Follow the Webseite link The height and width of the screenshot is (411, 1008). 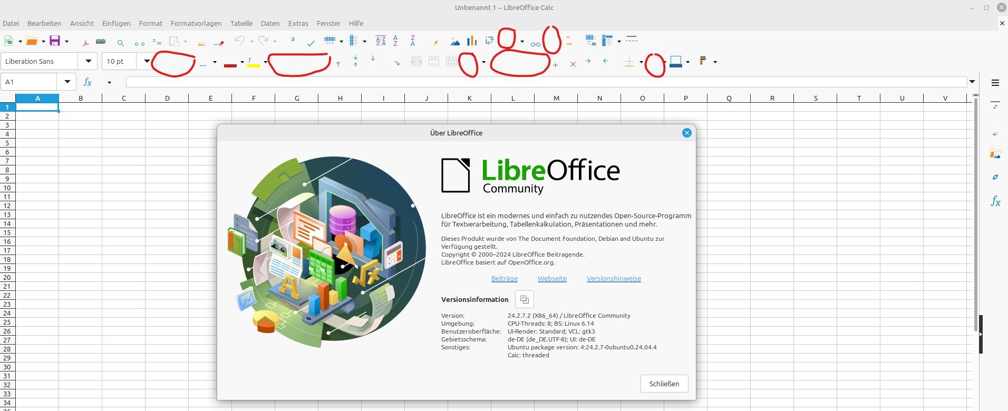pyautogui.click(x=552, y=278)
